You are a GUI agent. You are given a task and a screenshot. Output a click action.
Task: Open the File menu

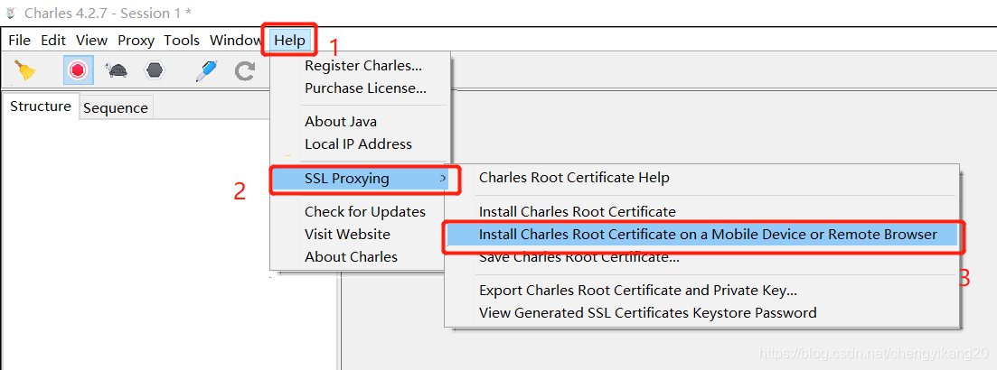click(19, 41)
